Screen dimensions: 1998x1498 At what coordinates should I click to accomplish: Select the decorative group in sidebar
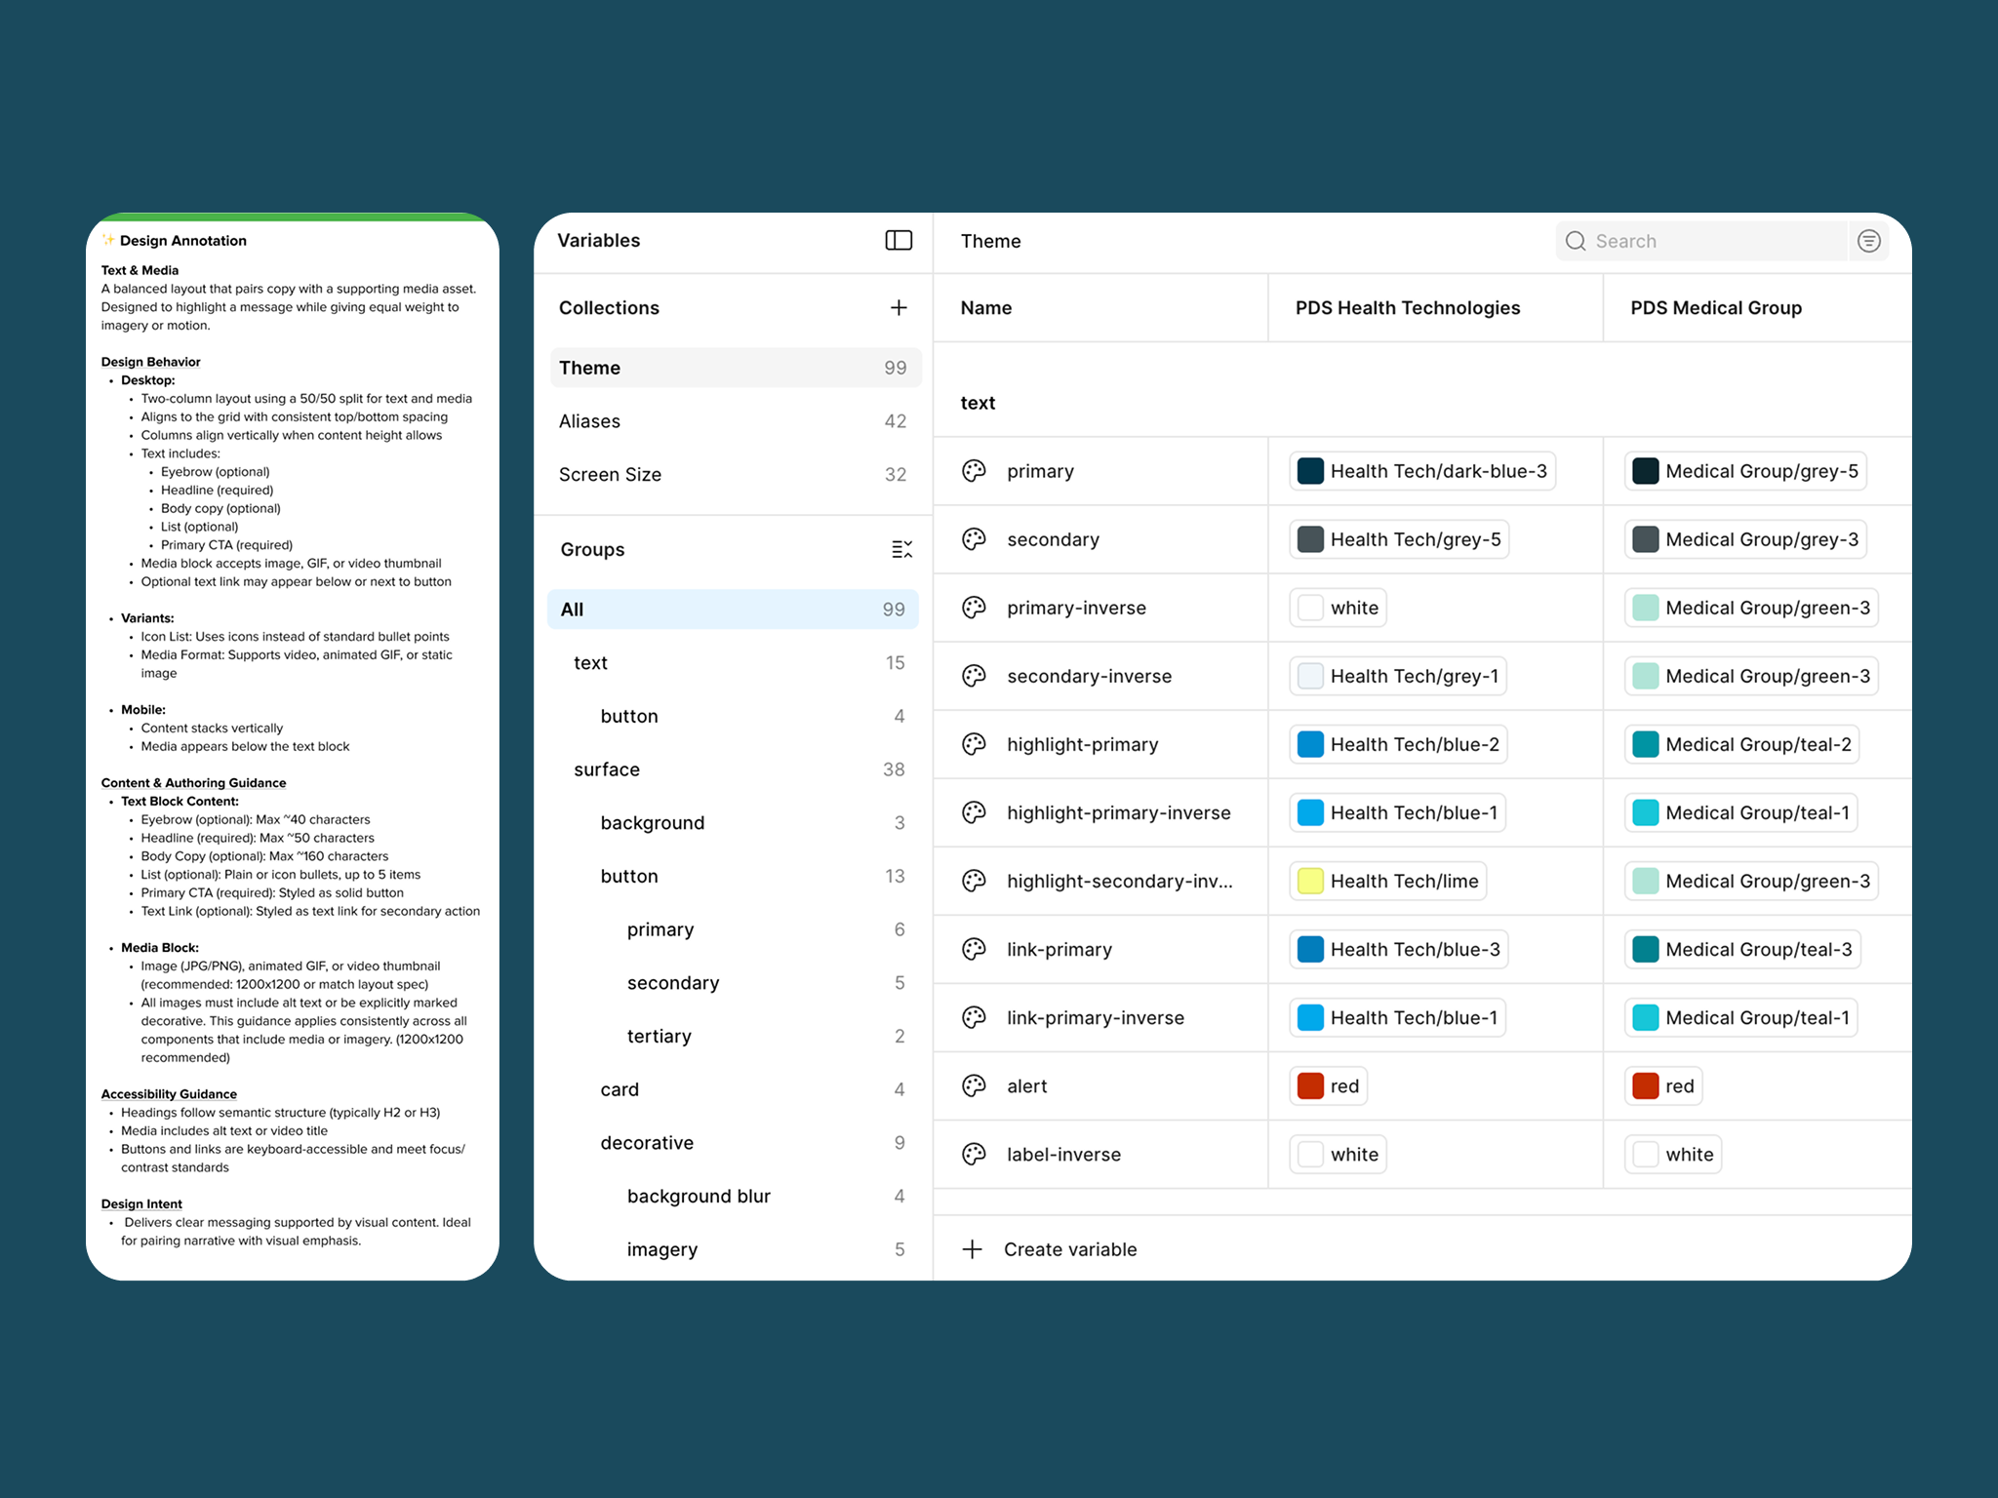pyautogui.click(x=647, y=1143)
